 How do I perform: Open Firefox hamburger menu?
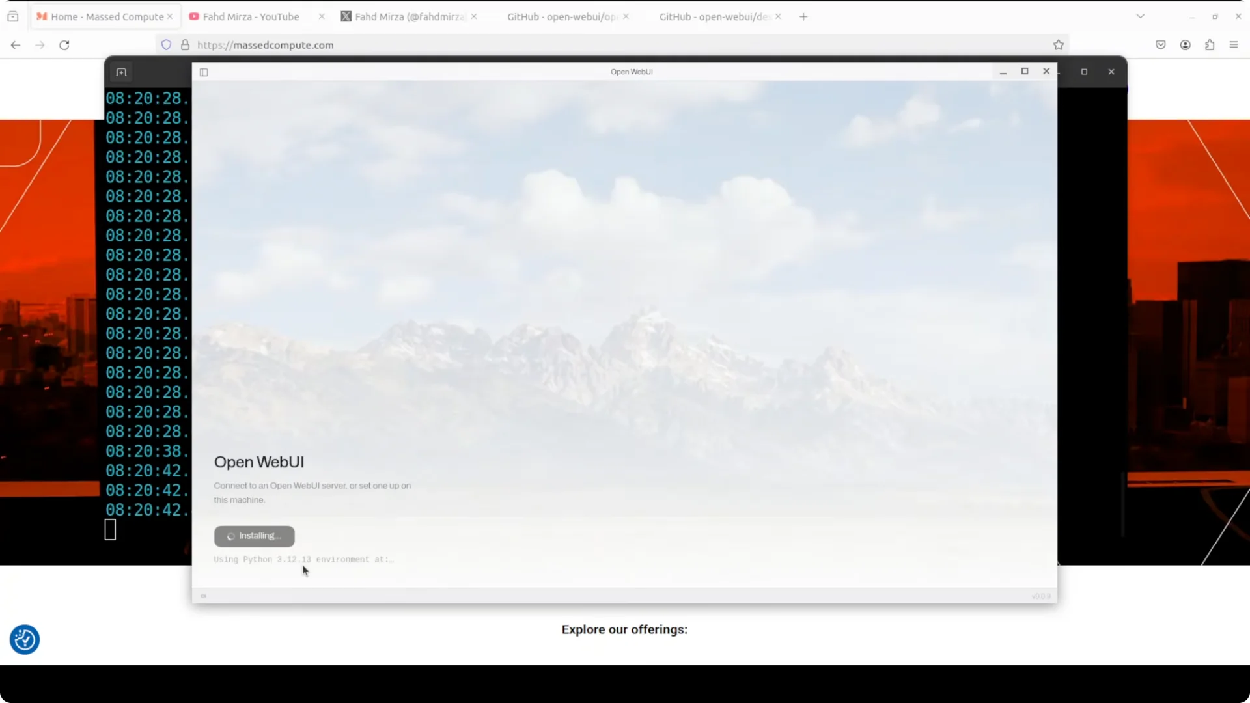[1234, 45]
